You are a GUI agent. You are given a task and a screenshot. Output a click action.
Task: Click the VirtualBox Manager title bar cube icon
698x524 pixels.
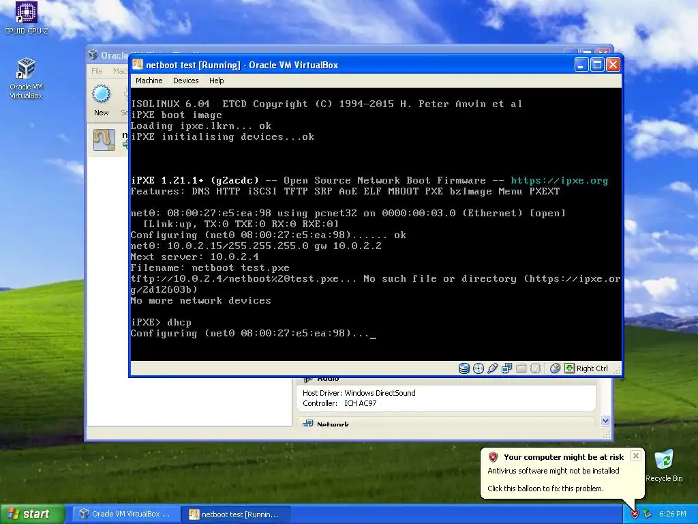pyautogui.click(x=93, y=55)
